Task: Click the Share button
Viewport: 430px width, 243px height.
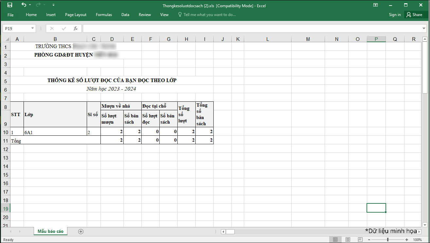Action: click(x=415, y=15)
